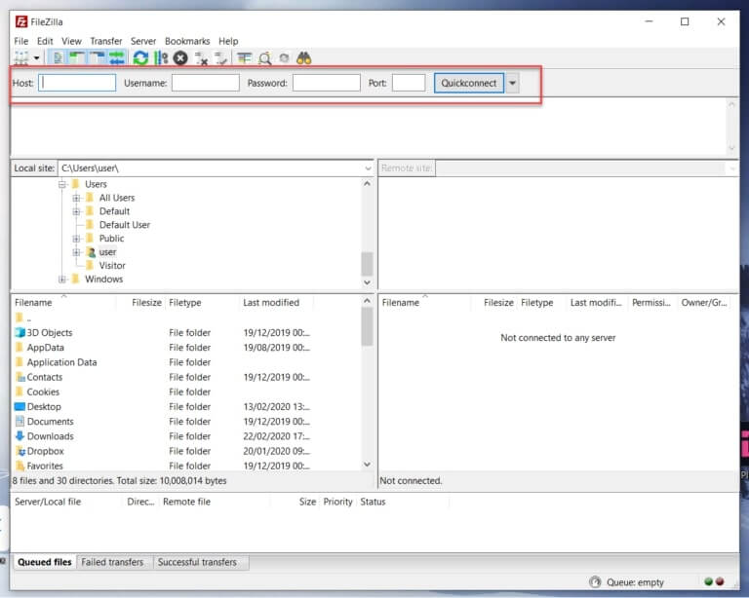The image size is (749, 598).
Task: Toggle processing of the transfer queue
Action: point(162,58)
